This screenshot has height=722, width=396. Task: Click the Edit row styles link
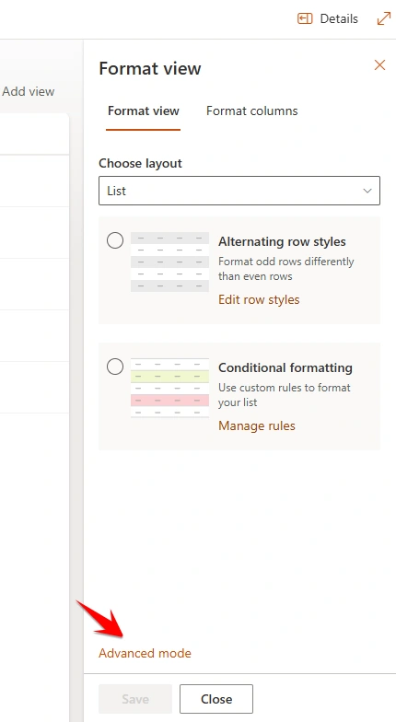tap(259, 300)
